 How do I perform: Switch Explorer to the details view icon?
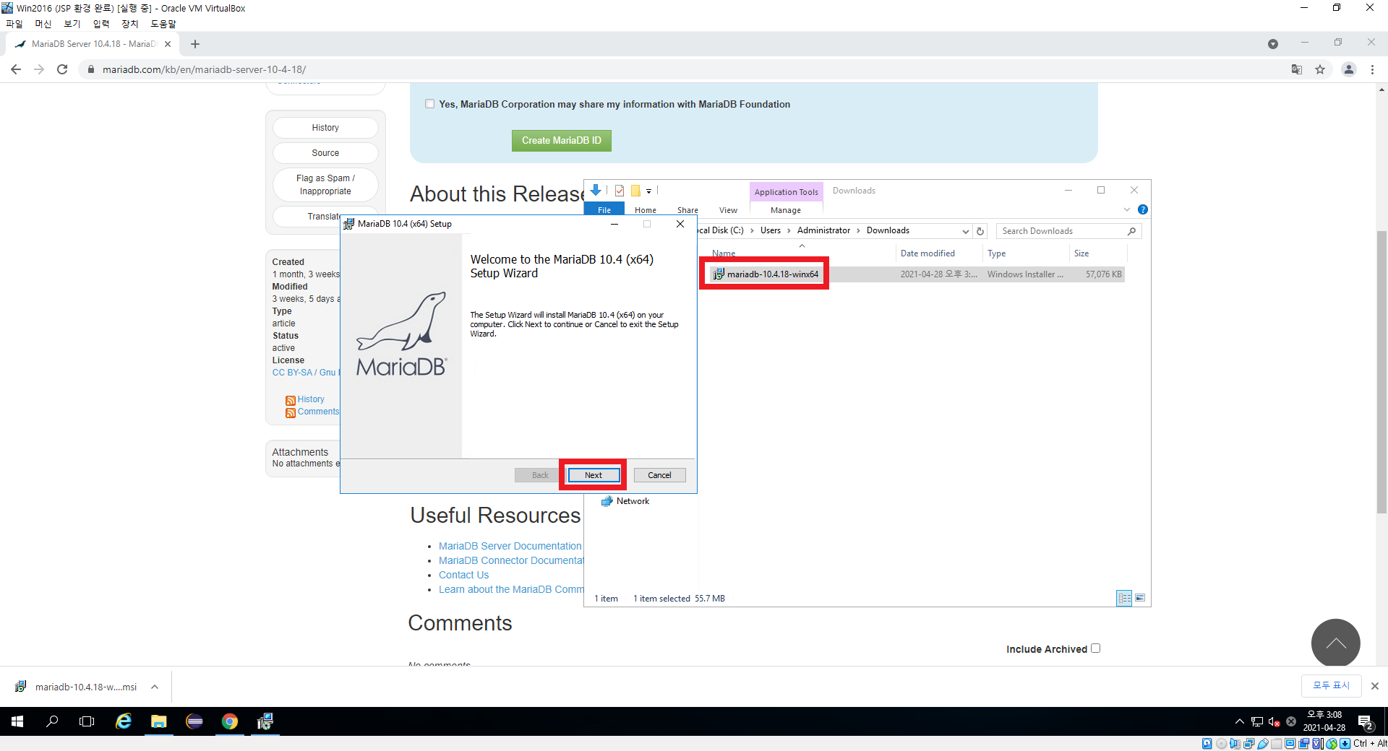point(1124,598)
